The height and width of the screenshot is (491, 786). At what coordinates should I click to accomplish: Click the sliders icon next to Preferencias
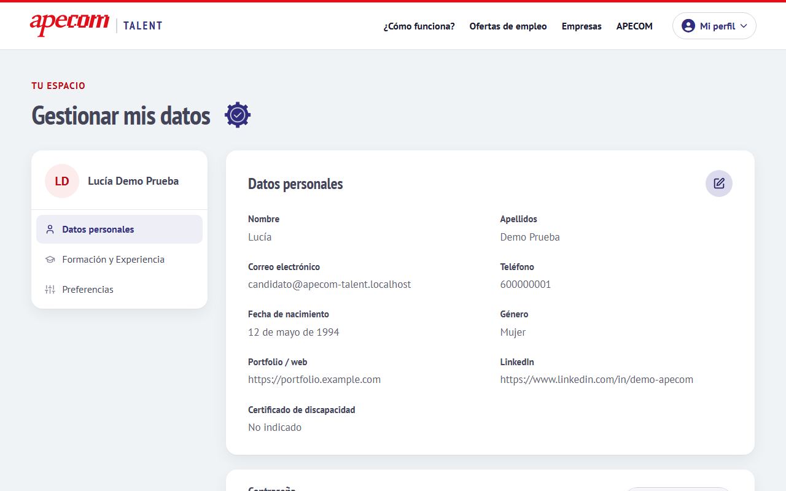[50, 290]
